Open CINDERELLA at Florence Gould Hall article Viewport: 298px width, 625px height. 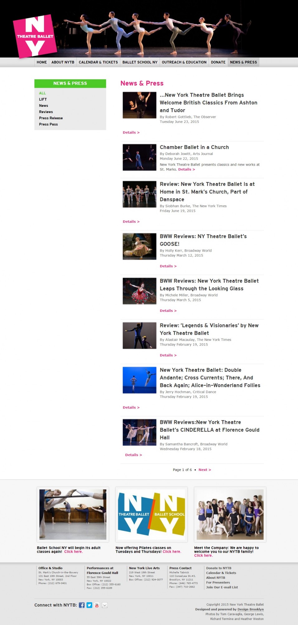[x=209, y=430]
